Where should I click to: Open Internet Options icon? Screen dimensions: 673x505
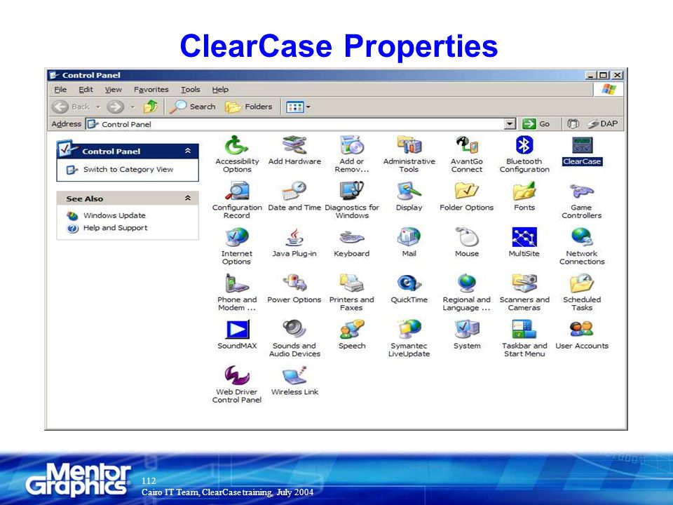click(237, 237)
